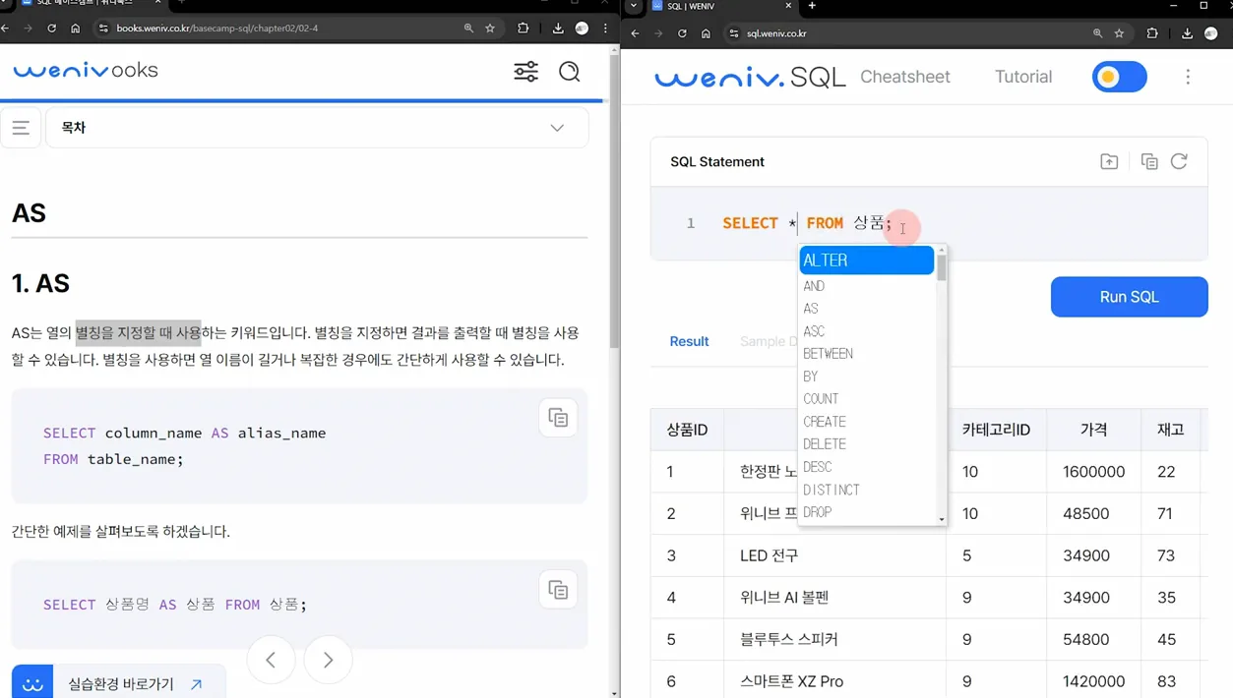
Task: Click the autocomplete list scrollbar thumb
Action: tap(942, 268)
